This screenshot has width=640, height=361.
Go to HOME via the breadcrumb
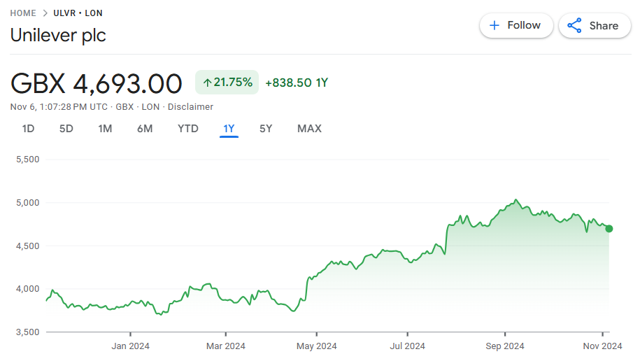23,13
